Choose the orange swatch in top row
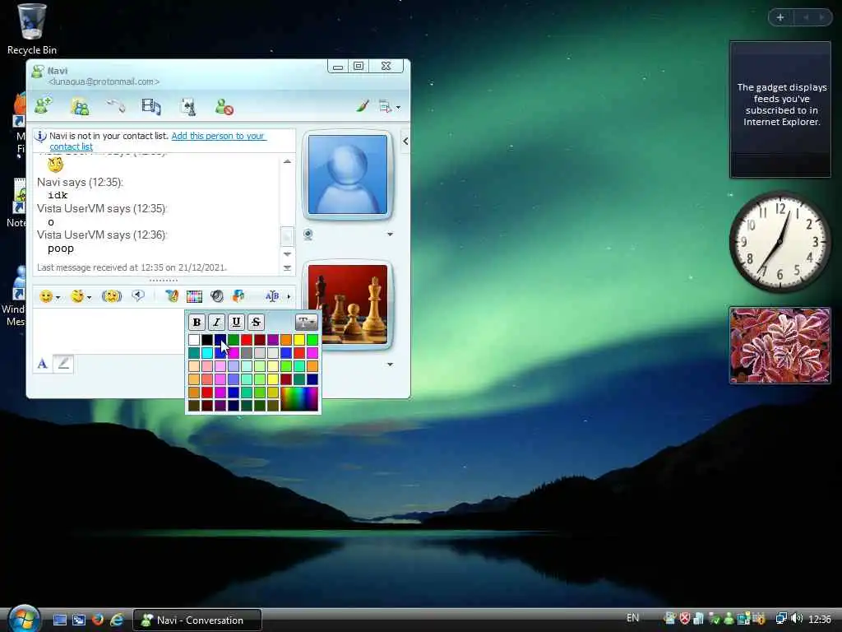The width and height of the screenshot is (842, 632). (x=286, y=340)
